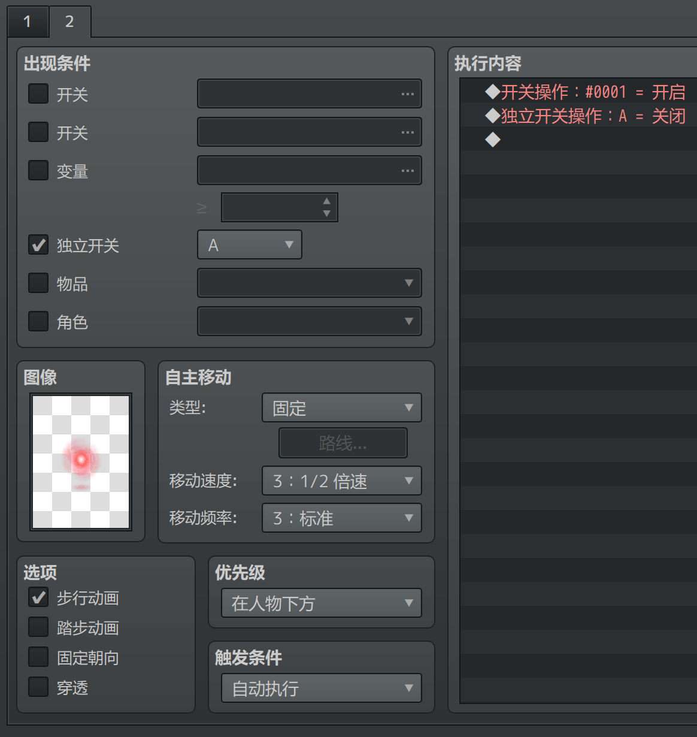
Task: Select the 独立开关操作 A = 关闭 command line
Action: point(578,116)
